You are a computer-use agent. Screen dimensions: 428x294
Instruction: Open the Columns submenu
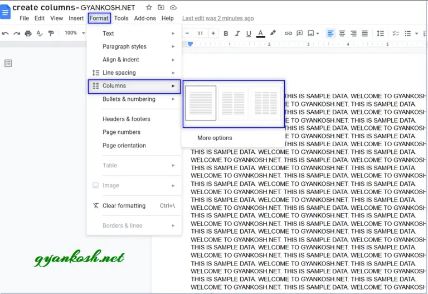134,86
